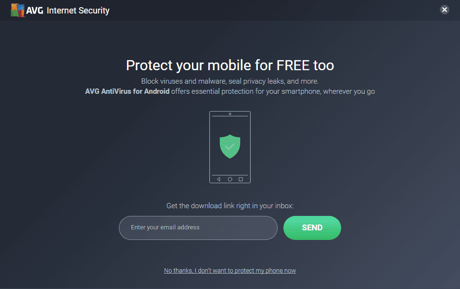Click the 'AVG AntiVirus for Android' bold text

click(x=127, y=91)
